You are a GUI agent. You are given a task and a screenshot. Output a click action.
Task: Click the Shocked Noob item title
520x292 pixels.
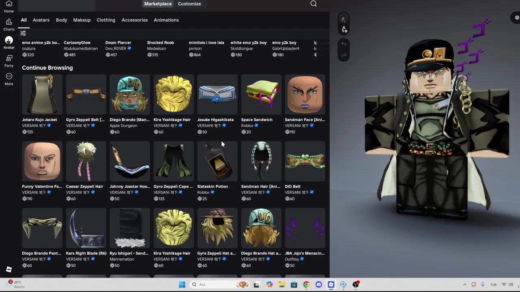click(160, 43)
